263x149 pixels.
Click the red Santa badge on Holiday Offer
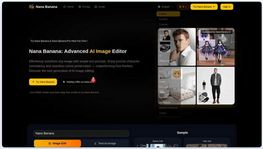point(93,80)
